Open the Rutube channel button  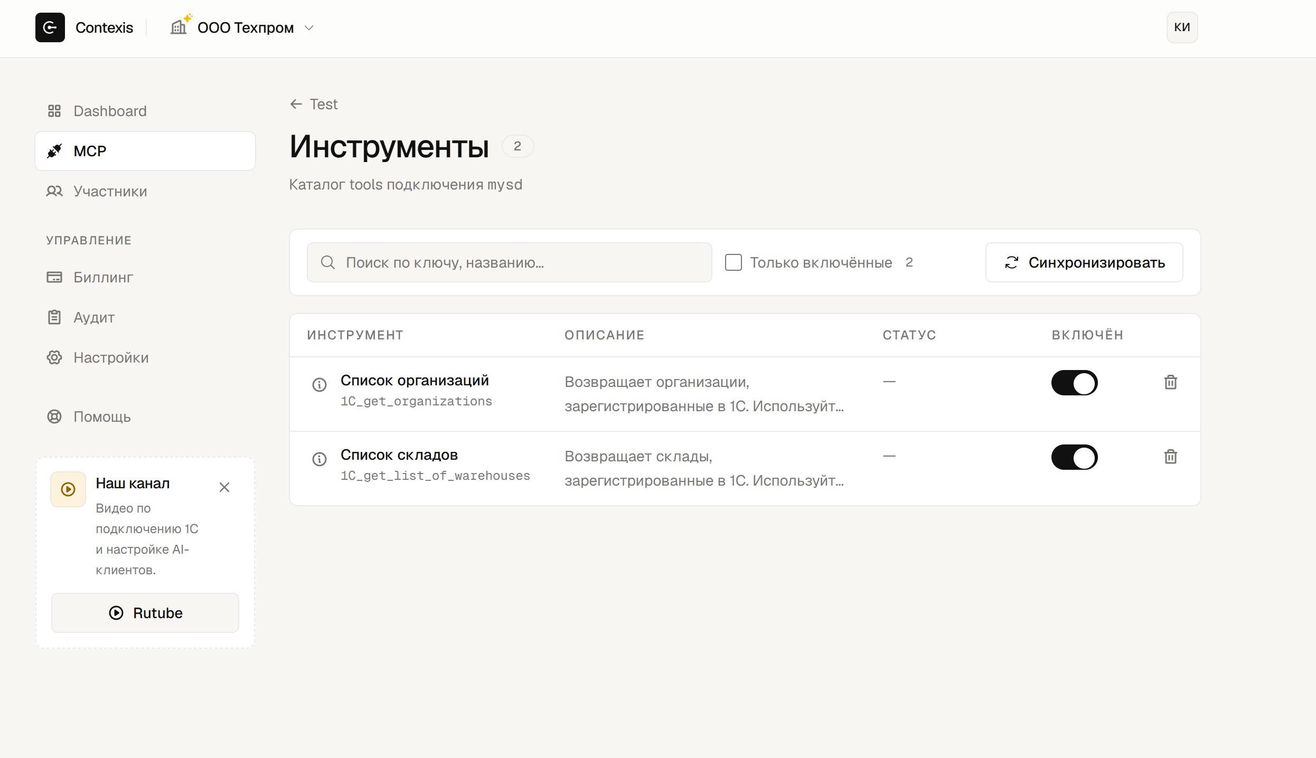(145, 613)
